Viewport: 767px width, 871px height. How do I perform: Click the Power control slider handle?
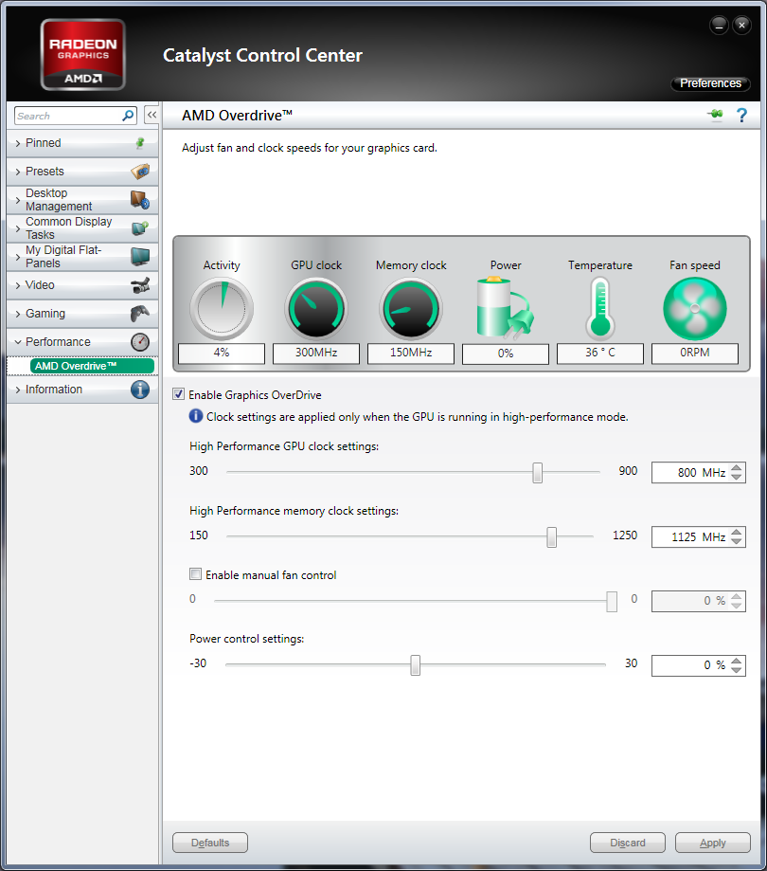415,665
